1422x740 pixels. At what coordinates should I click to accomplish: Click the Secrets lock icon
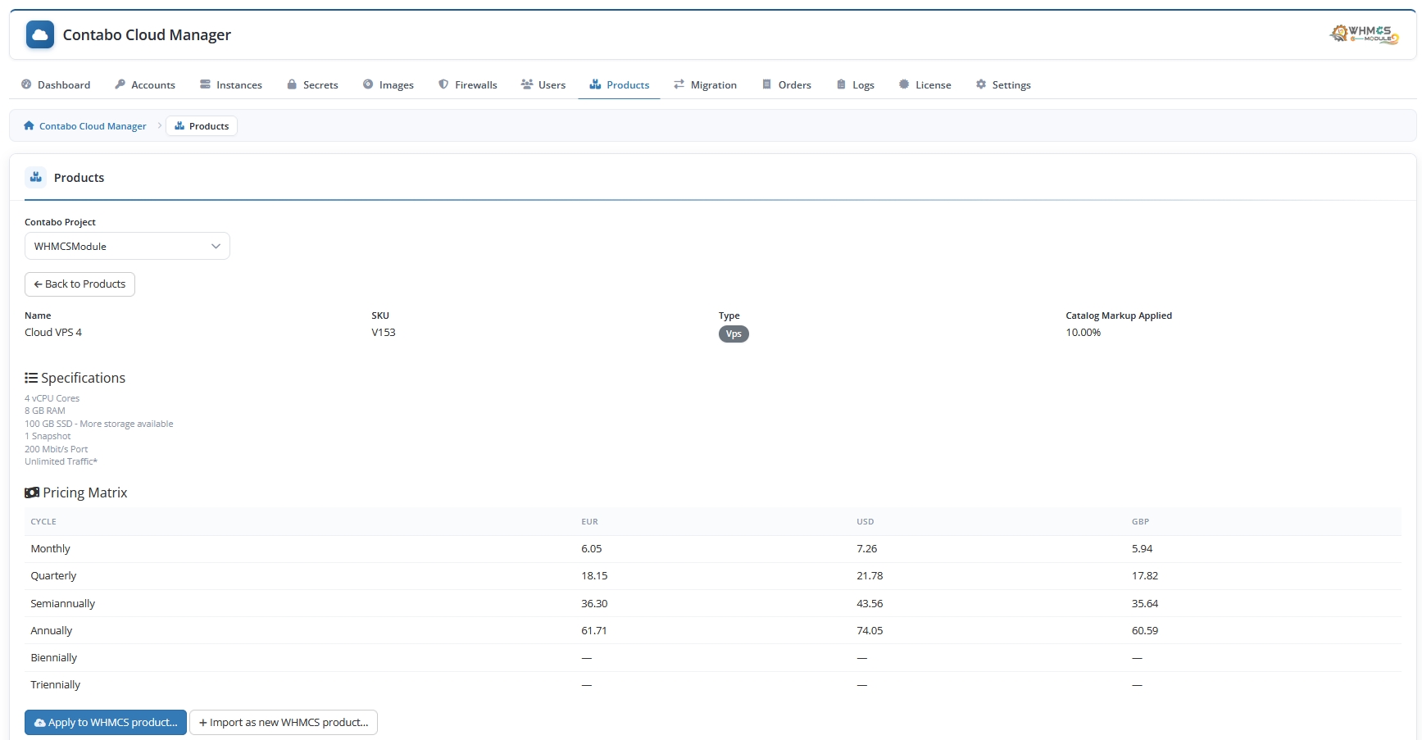(x=292, y=84)
